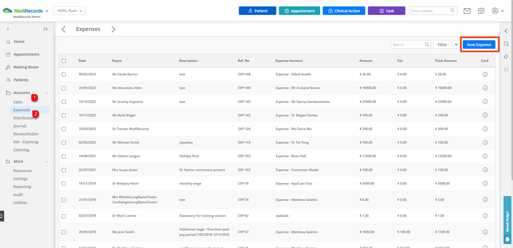The image size is (513, 248).
Task: Go to Home in sidebar
Action: pyautogui.click(x=19, y=42)
